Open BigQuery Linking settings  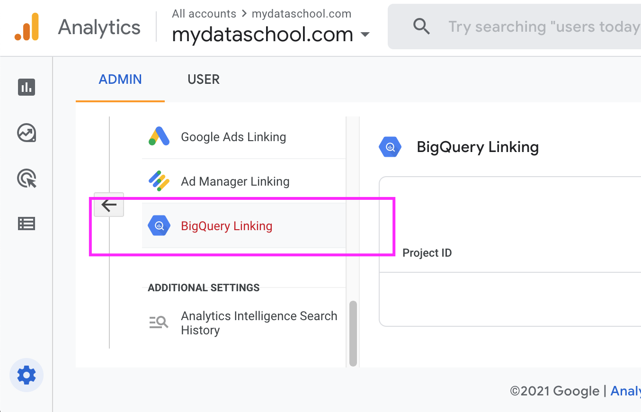tap(226, 226)
